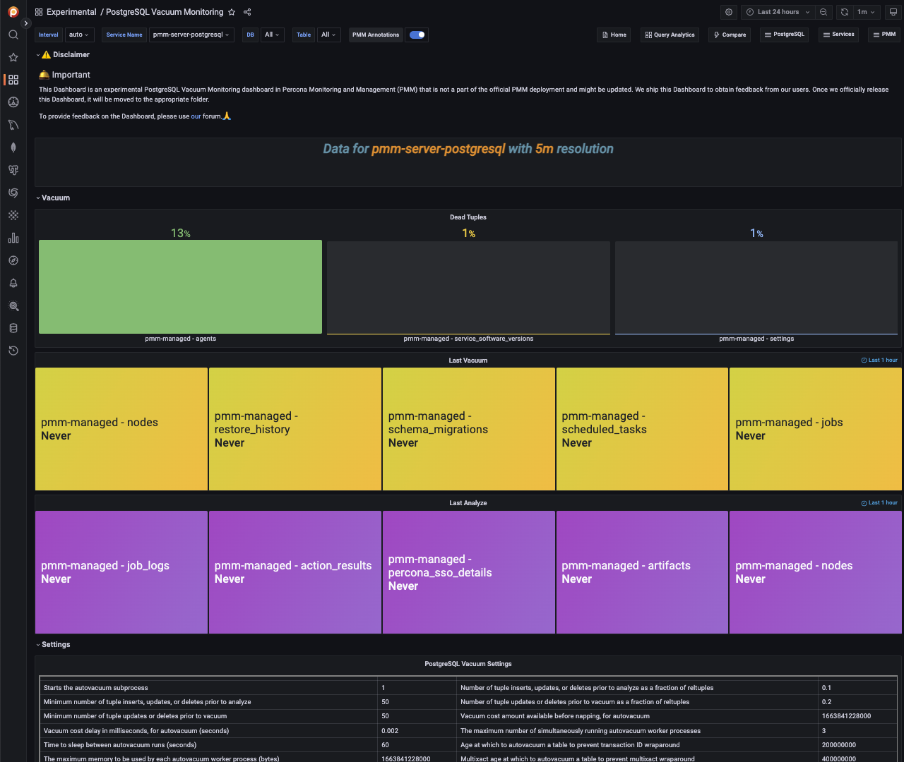Share dashboard using the share icon
This screenshot has height=762, width=904.
click(247, 12)
